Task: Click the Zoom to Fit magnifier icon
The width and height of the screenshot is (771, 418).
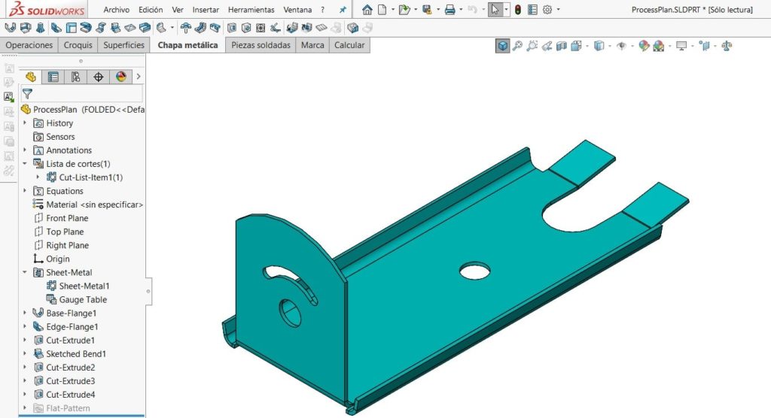Action: [x=518, y=46]
